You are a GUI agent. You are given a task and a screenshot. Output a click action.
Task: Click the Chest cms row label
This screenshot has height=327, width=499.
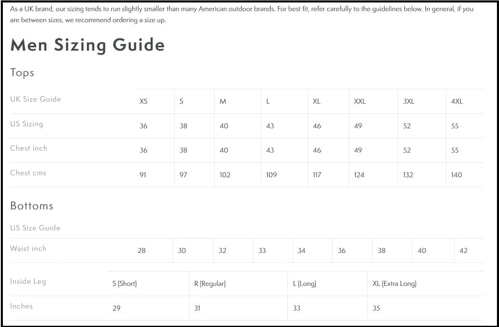pyautogui.click(x=28, y=173)
